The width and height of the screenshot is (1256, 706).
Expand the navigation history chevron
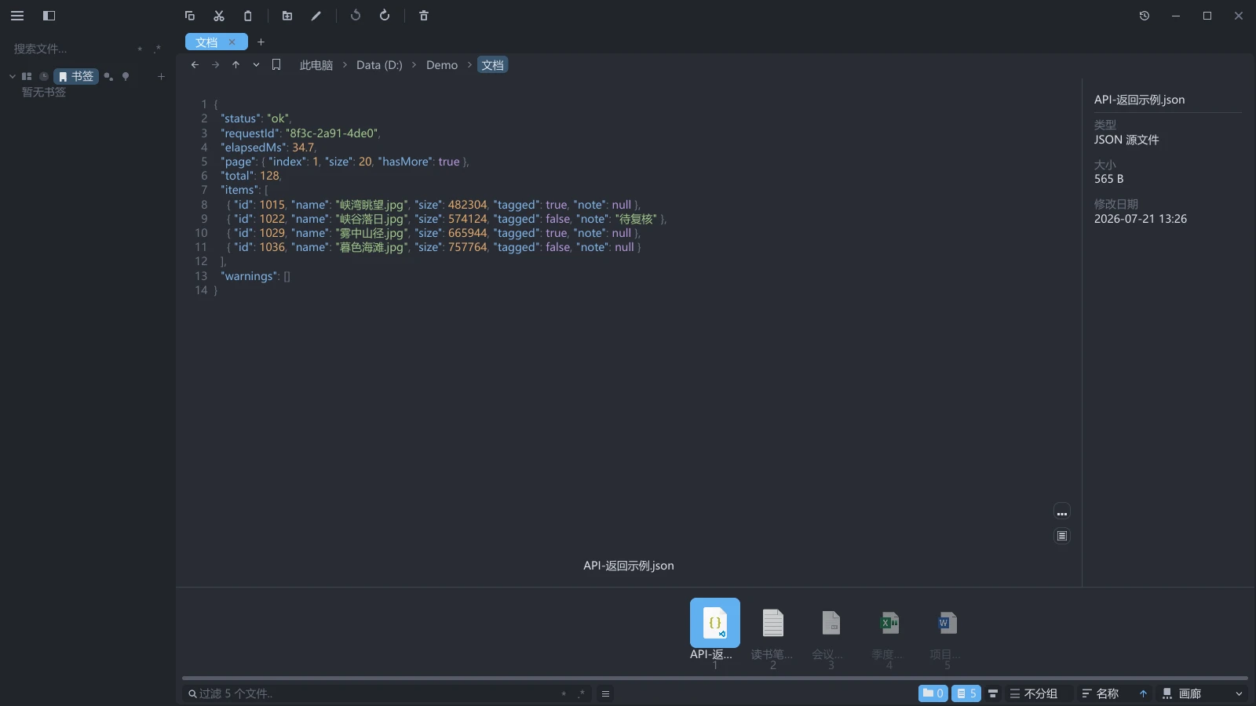point(256,65)
